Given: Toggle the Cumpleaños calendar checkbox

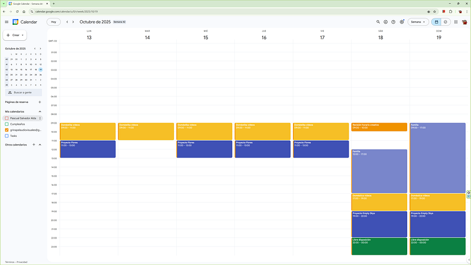Looking at the screenshot, I should pyautogui.click(x=7, y=124).
